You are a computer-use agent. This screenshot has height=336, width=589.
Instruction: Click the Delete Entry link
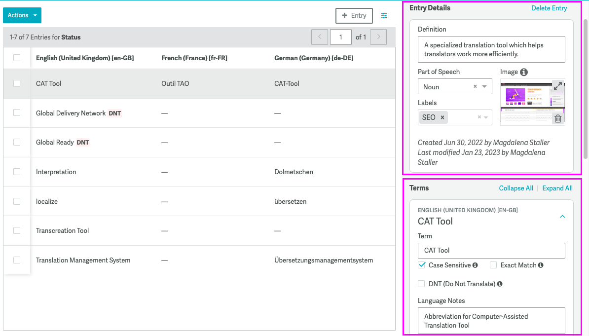(x=549, y=8)
